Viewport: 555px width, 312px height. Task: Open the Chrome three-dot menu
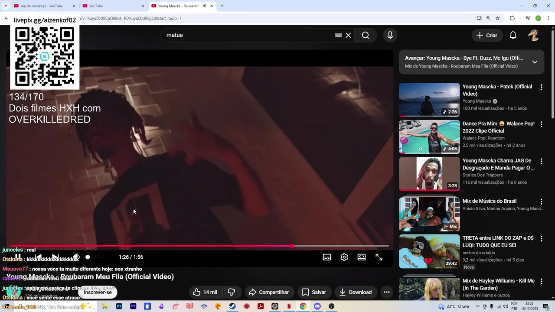click(x=548, y=18)
